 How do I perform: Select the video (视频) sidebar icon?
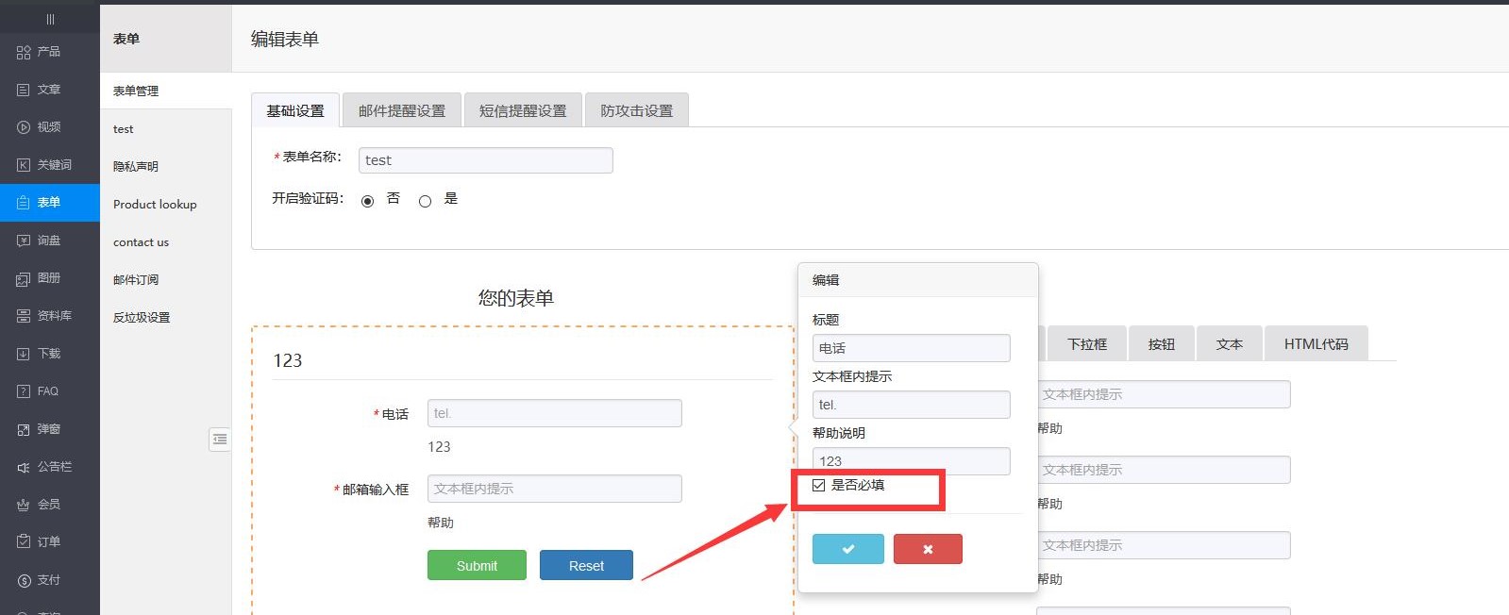pyautogui.click(x=24, y=127)
